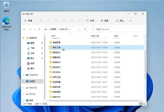Screen dimensions: 164x112
Task: Select the 高清录屏 folder
Action: coord(96,42)
